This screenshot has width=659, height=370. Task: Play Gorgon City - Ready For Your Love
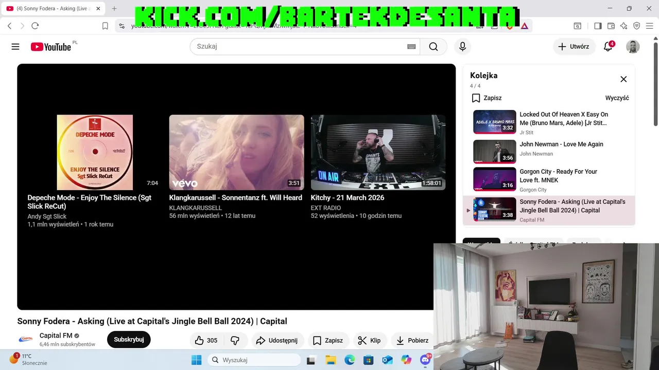tap(549, 180)
